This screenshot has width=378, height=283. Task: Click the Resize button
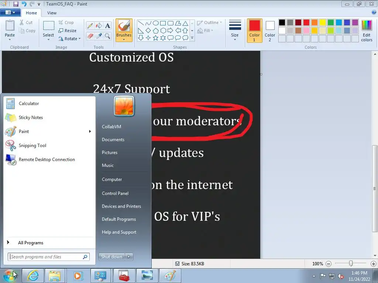click(x=68, y=31)
